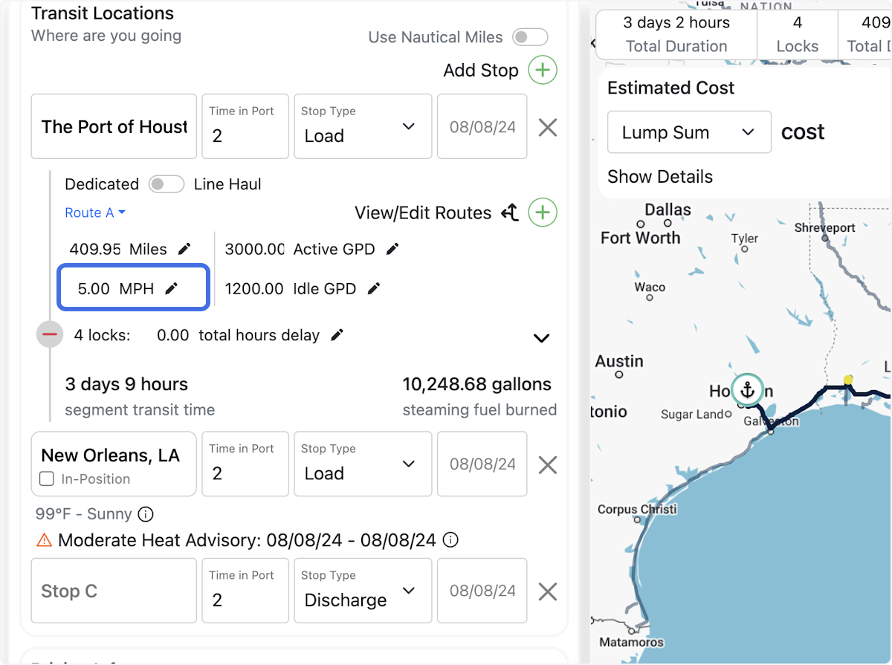The image size is (892, 665).
Task: Collapse the locks details chevron
Action: (x=541, y=338)
